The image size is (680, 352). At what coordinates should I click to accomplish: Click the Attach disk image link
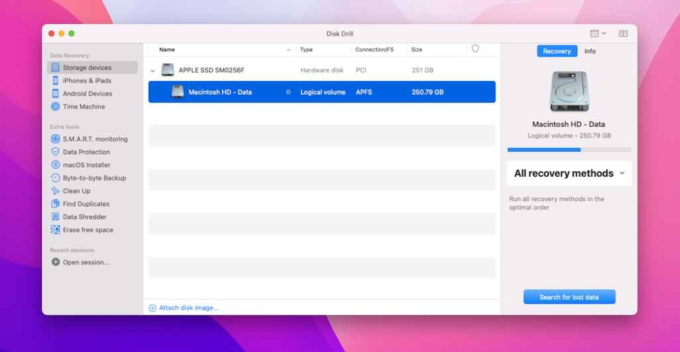(x=188, y=308)
